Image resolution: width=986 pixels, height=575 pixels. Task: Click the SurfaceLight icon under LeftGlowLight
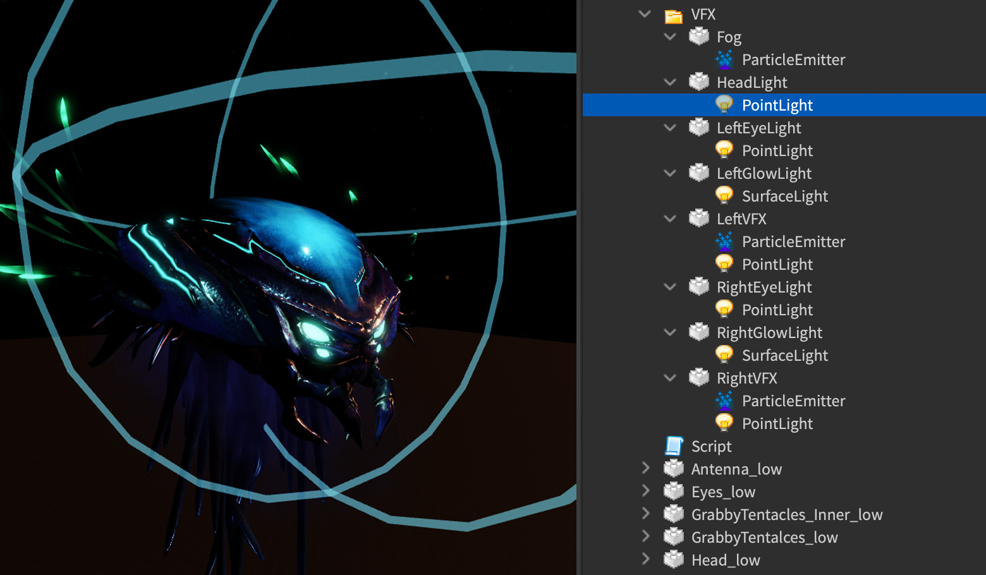coord(724,195)
